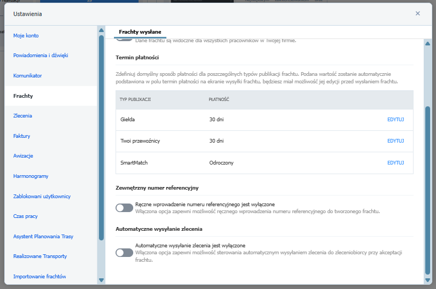Click the Ustawienia dialog title

27,14
